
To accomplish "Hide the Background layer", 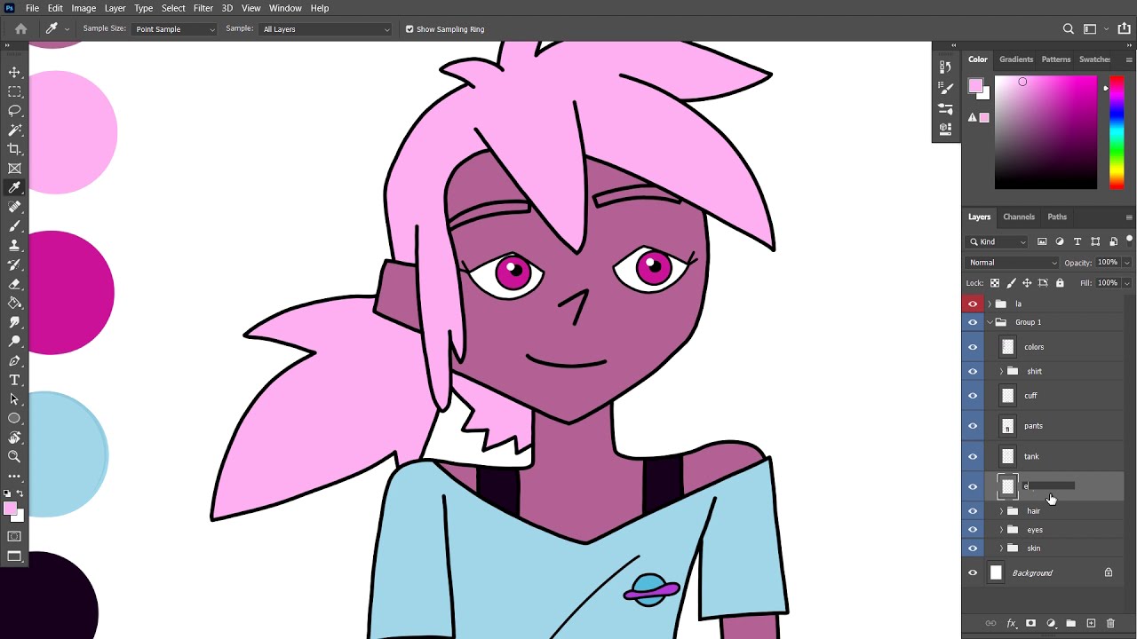I will pos(973,573).
